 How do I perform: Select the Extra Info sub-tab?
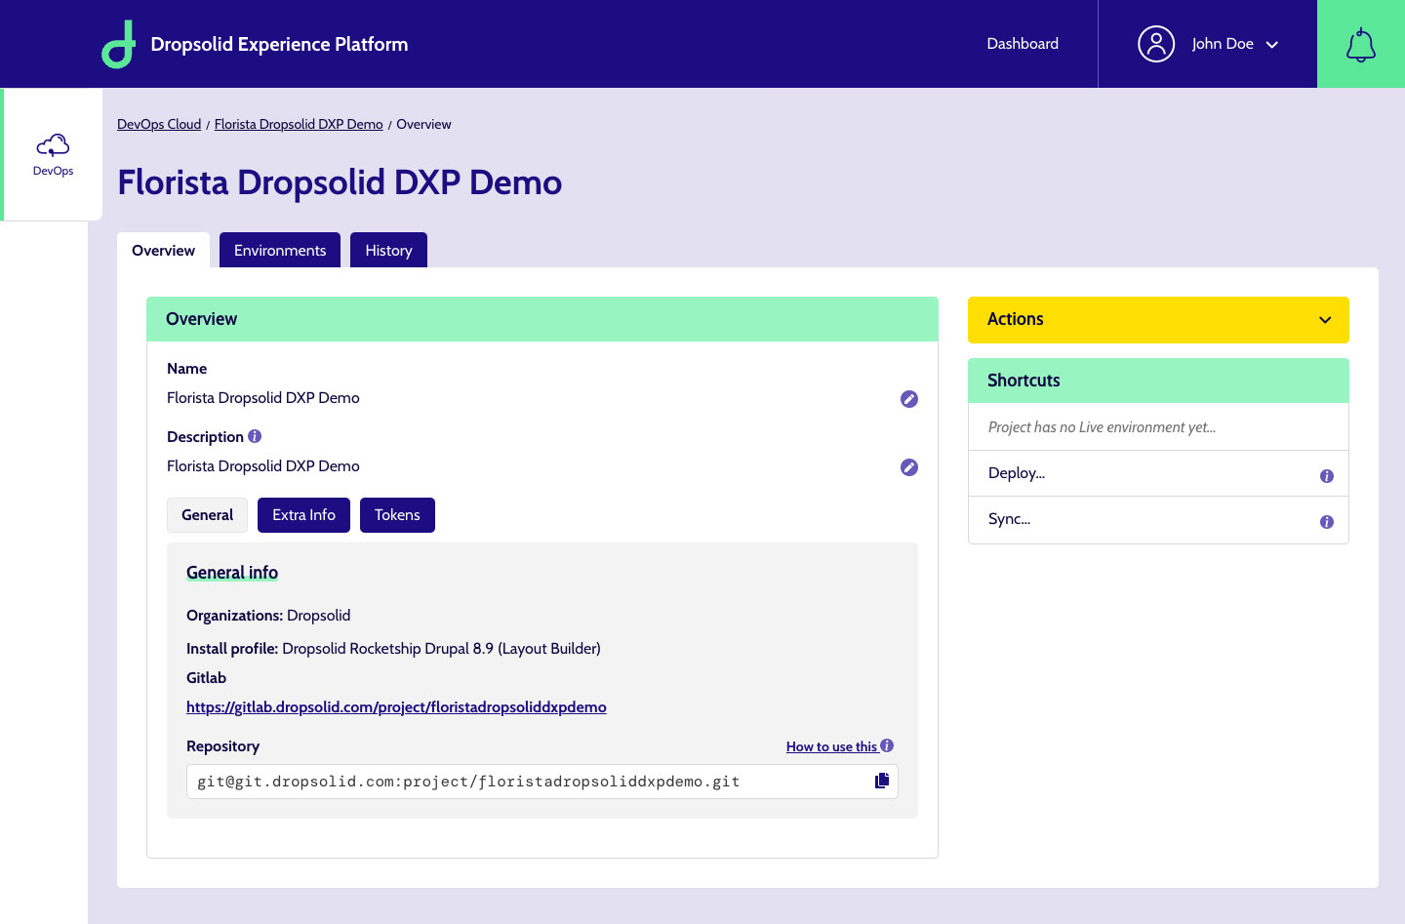pos(303,515)
